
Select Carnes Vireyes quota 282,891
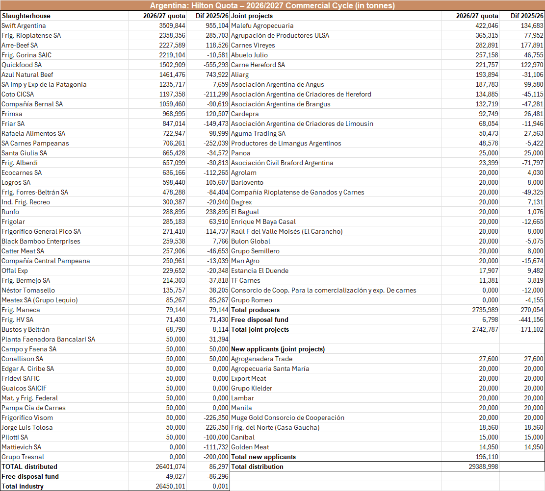[x=470, y=45]
